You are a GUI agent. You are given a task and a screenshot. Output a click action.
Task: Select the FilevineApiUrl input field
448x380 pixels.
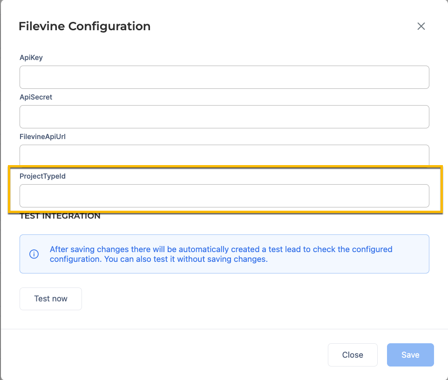pos(224,154)
